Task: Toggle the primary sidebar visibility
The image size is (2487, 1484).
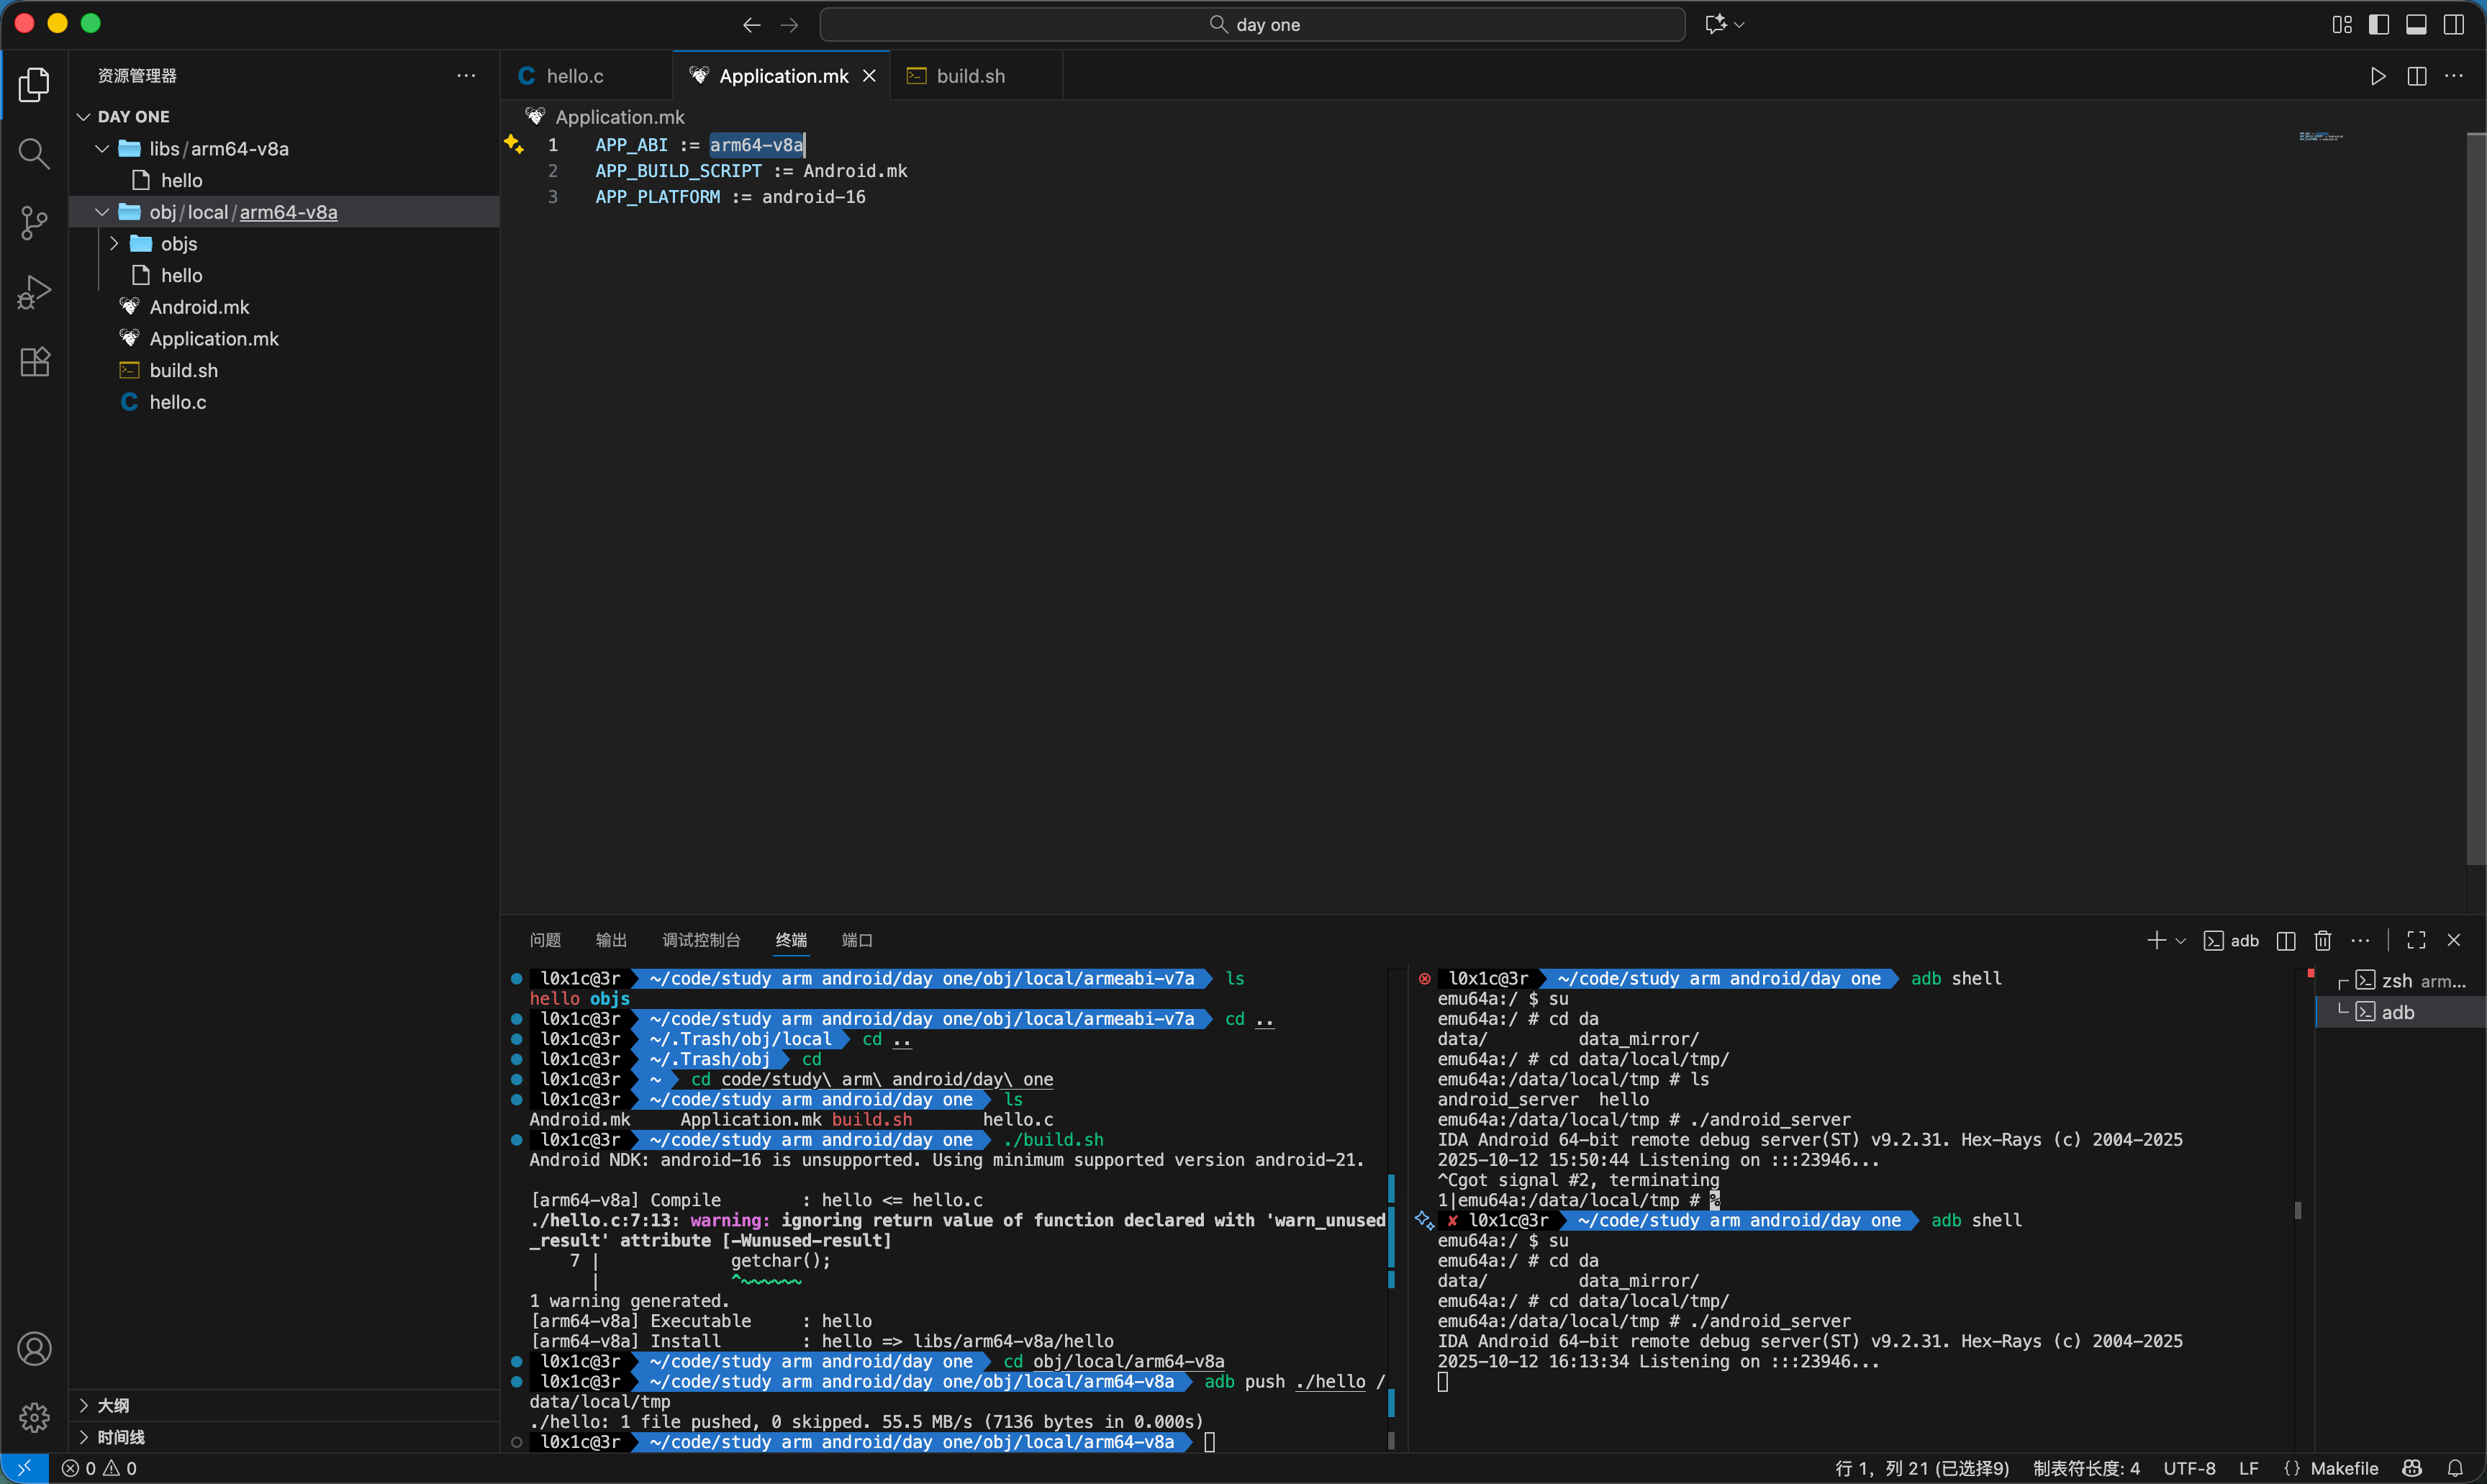Action: pos(2379,24)
